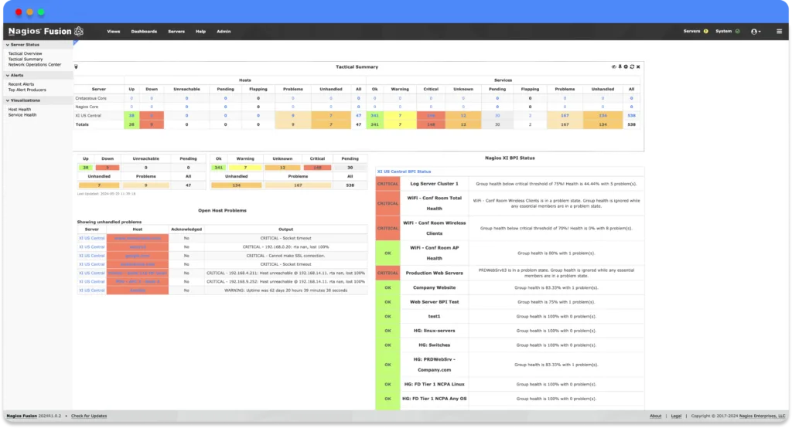This screenshot has width=792, height=428.
Task: Click the Cretaceous Core server row name
Action: tap(91, 98)
